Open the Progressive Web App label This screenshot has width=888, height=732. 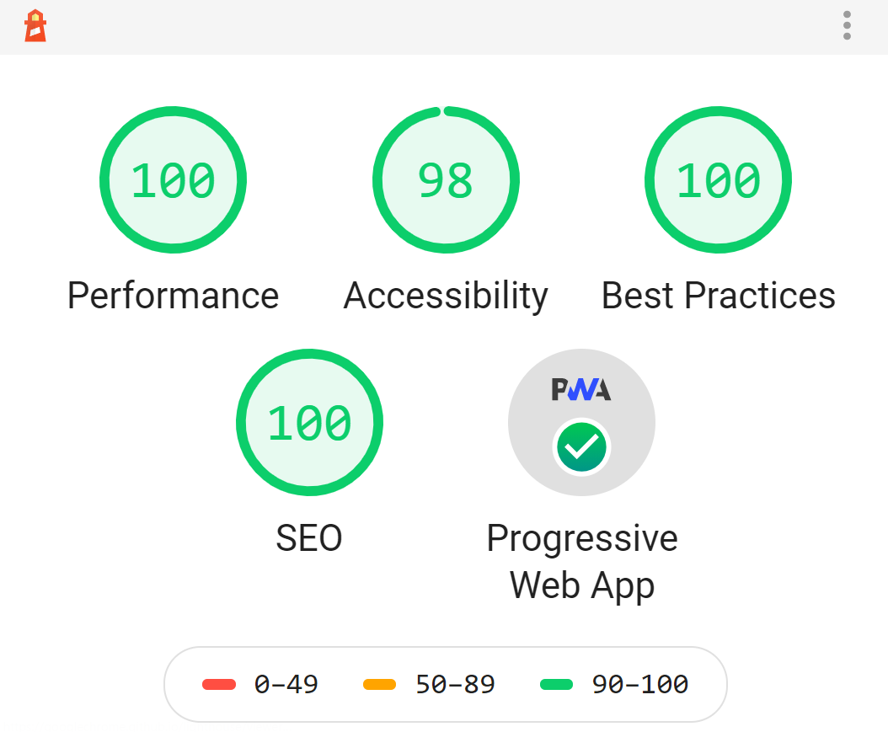tap(582, 560)
